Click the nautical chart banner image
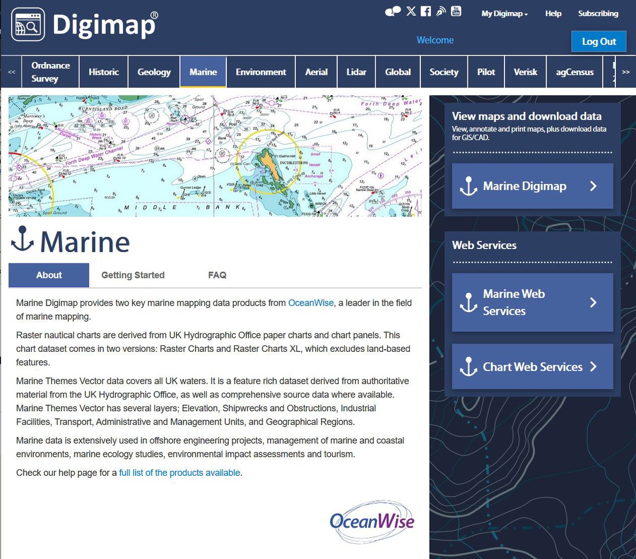The image size is (636, 559). 215,156
